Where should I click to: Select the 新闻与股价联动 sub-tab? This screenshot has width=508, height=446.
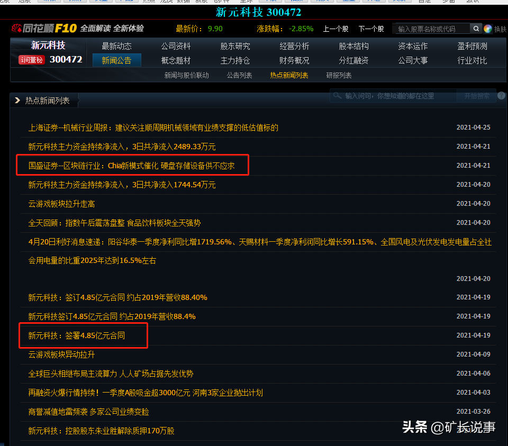point(187,75)
